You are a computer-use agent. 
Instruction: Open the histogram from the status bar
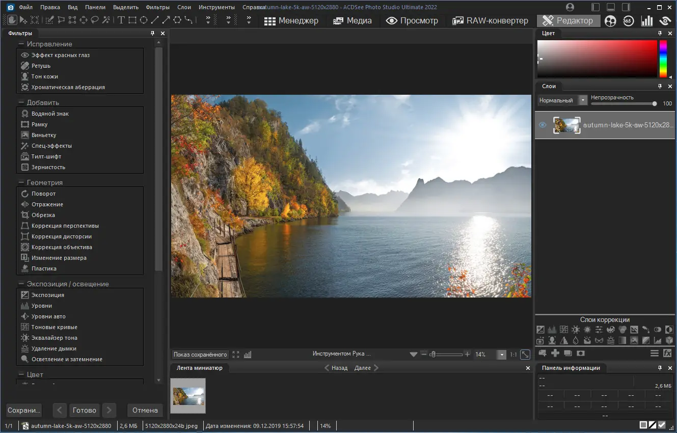tap(248, 354)
